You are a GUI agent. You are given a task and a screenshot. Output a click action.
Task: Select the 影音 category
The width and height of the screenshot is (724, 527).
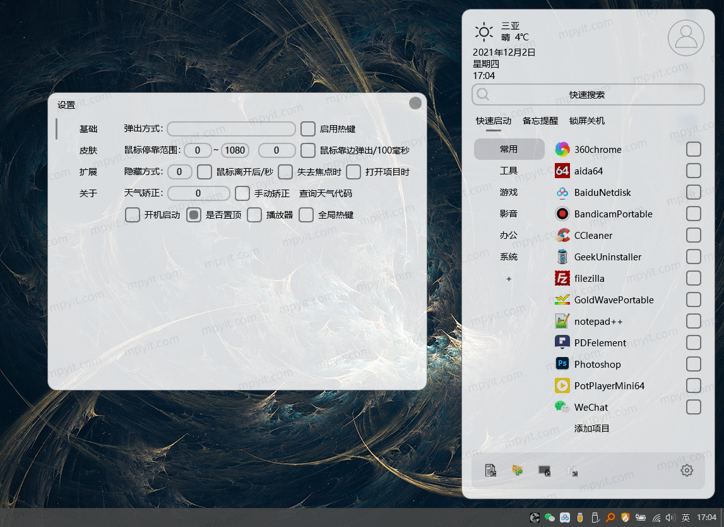(x=509, y=214)
